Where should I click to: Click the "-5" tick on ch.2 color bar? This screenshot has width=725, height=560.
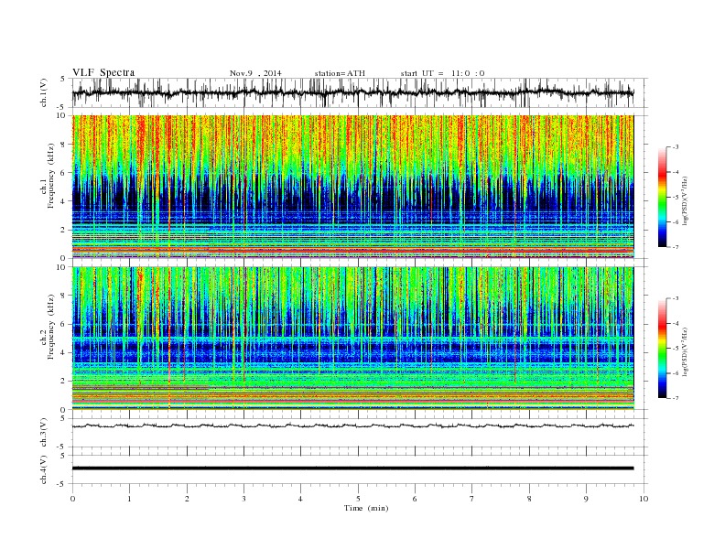click(676, 348)
